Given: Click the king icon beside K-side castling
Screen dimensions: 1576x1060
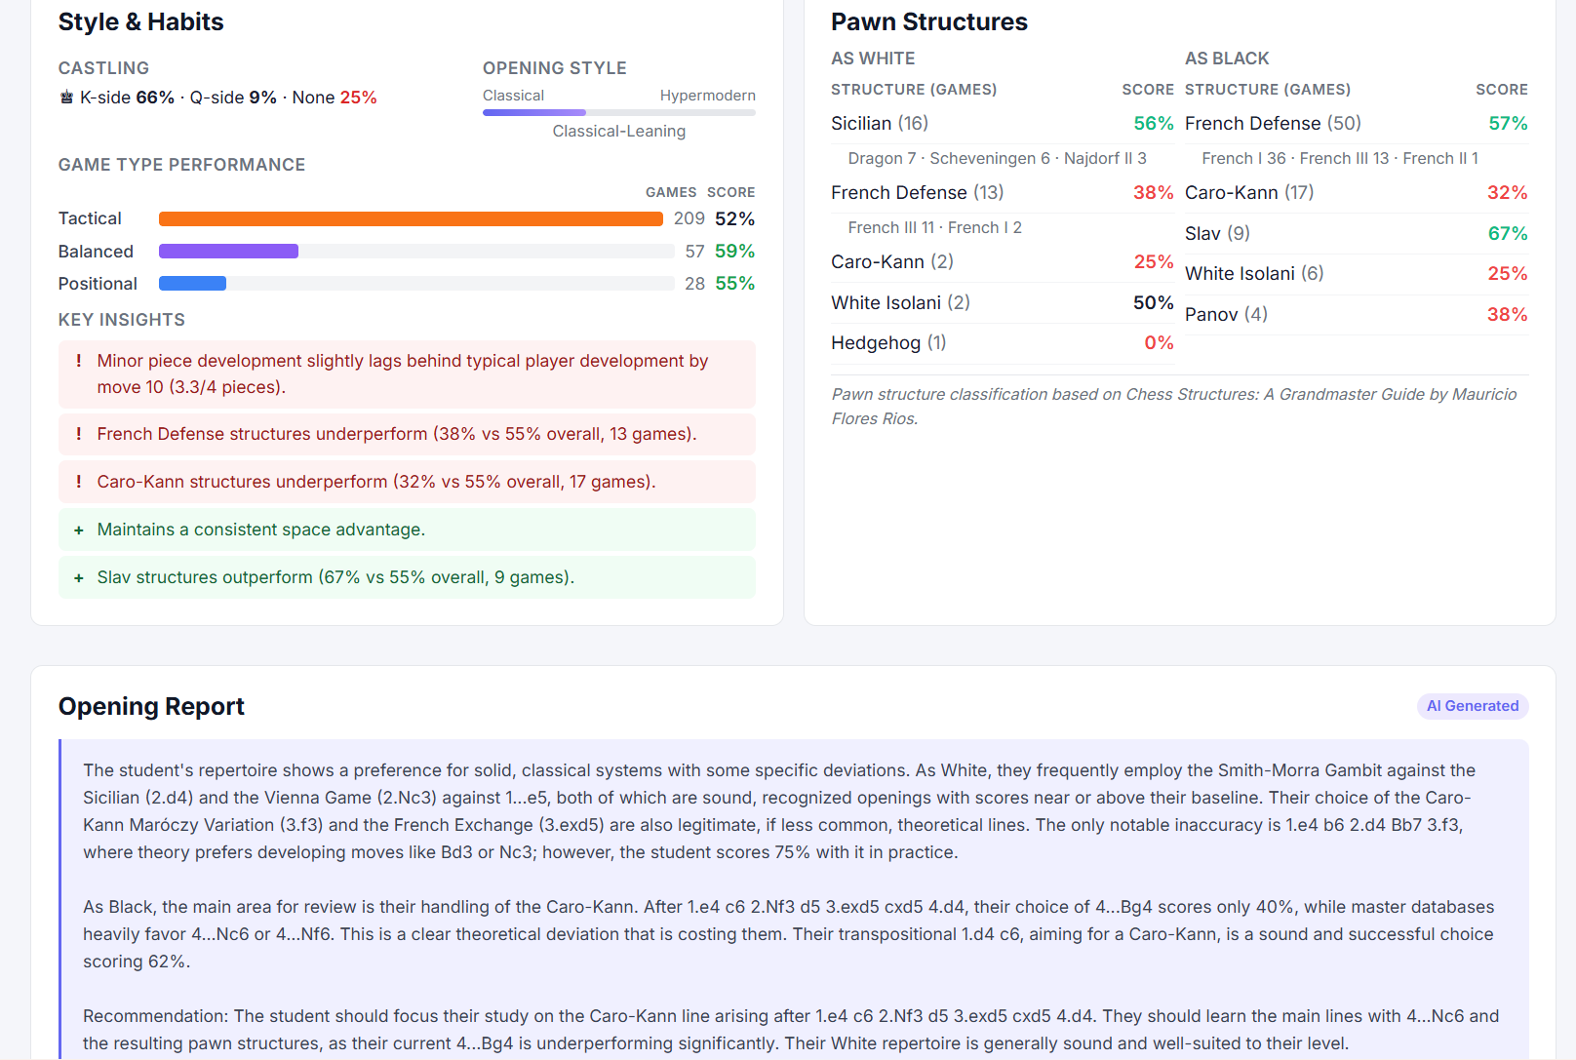Looking at the screenshot, I should pyautogui.click(x=66, y=98).
